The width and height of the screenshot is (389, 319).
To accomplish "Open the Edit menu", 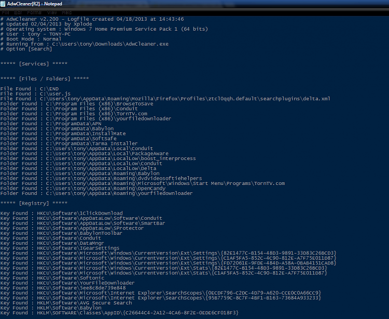I will pyautogui.click(x=18, y=12).
